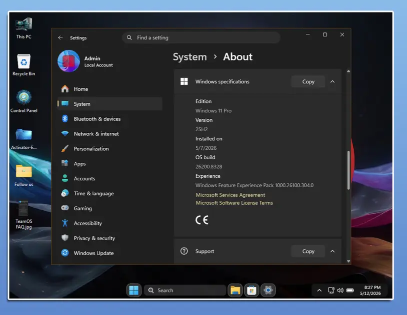
Task: Collapse the Support section chevron
Action: [332, 251]
